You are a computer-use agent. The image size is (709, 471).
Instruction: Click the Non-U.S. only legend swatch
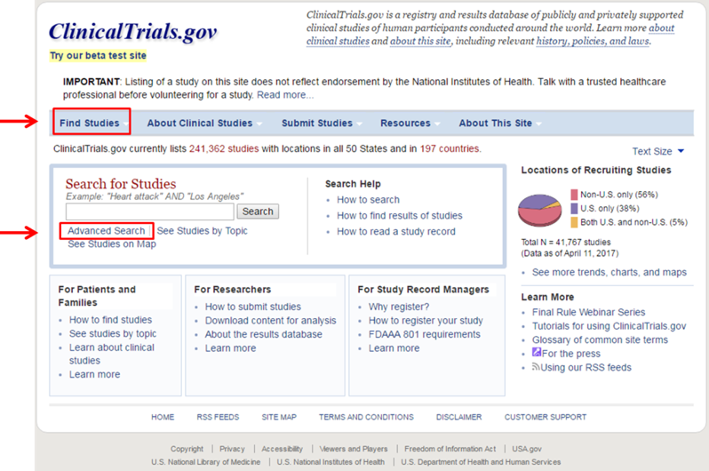574,195
